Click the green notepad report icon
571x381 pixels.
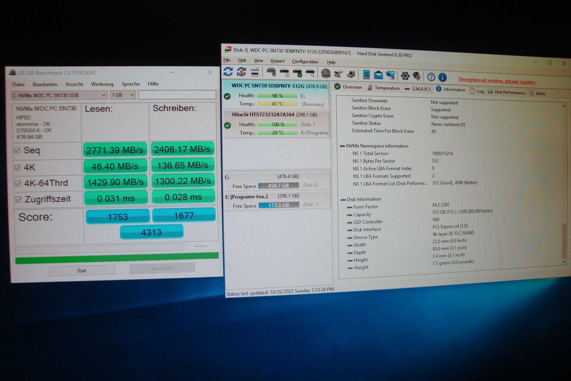tap(366, 75)
